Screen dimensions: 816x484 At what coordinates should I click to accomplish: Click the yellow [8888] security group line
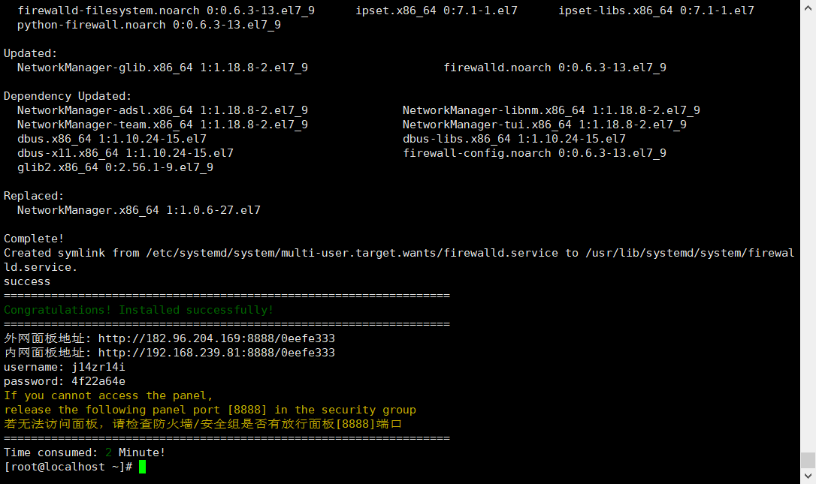point(210,410)
